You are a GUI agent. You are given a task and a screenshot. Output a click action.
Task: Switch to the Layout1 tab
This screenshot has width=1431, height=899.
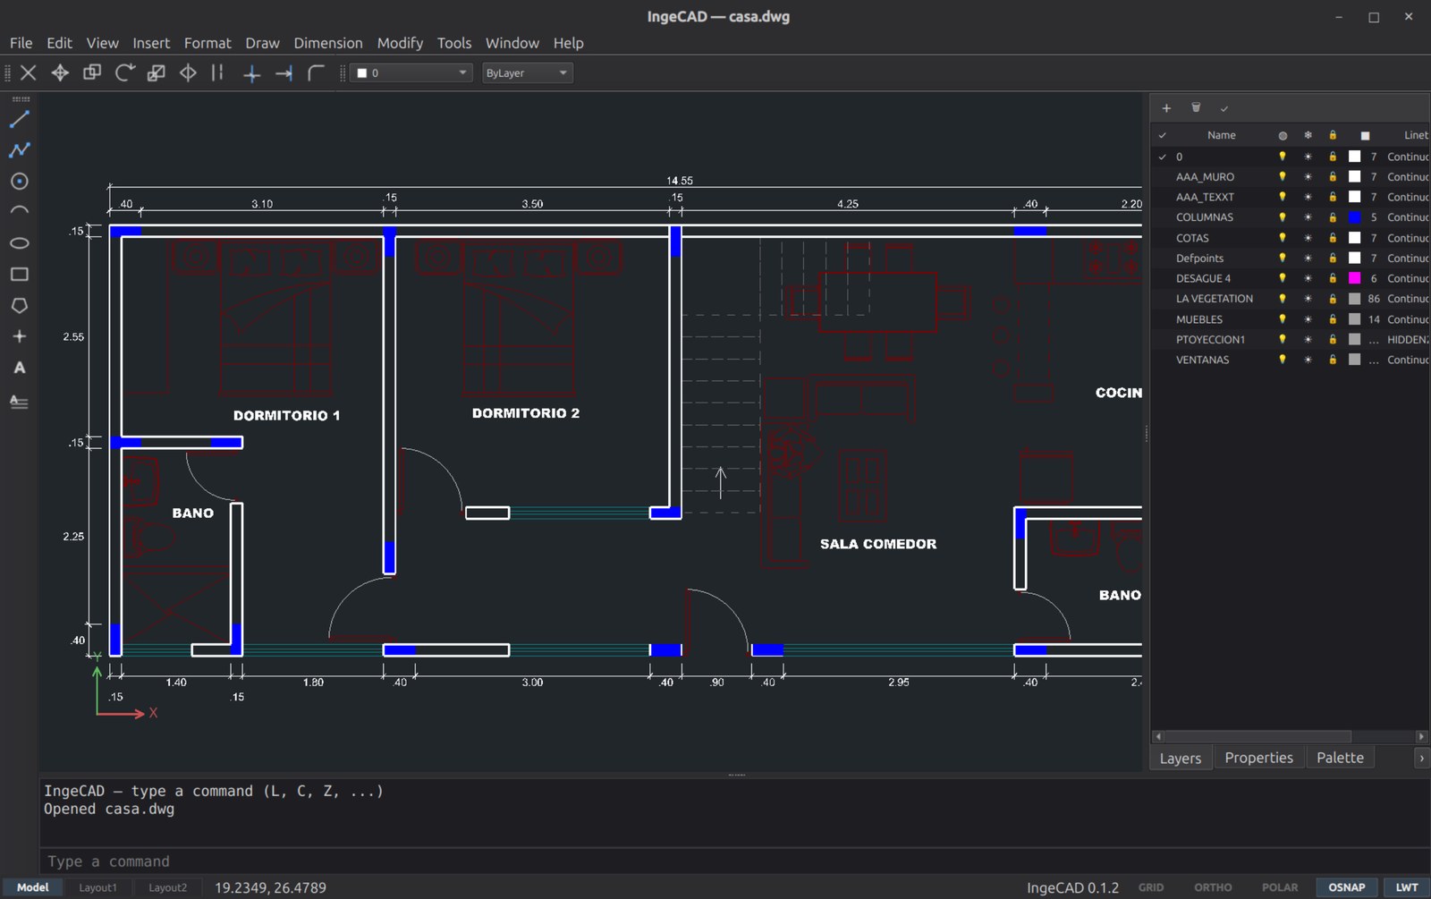pos(97,887)
